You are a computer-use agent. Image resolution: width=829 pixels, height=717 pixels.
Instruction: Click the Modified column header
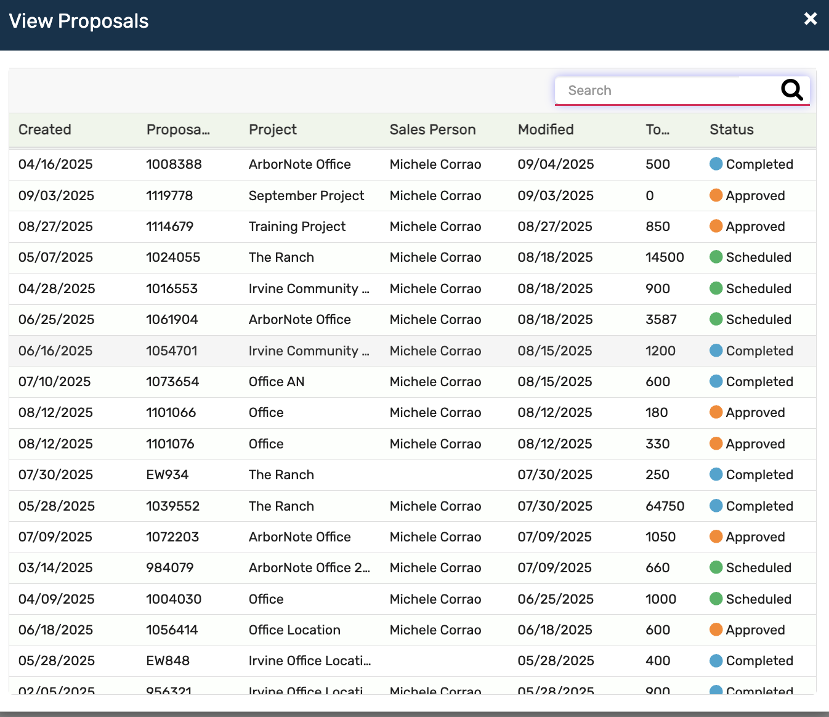pyautogui.click(x=545, y=129)
